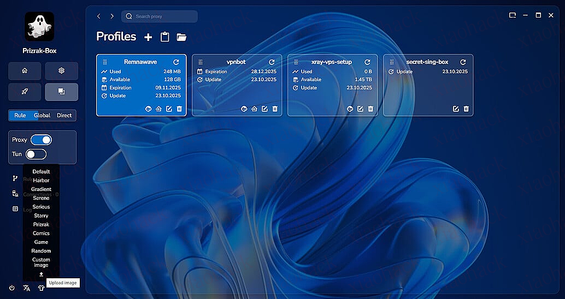Click the clipboard import icon beside Profiles
Screen dimensions: 565x299
(164, 37)
